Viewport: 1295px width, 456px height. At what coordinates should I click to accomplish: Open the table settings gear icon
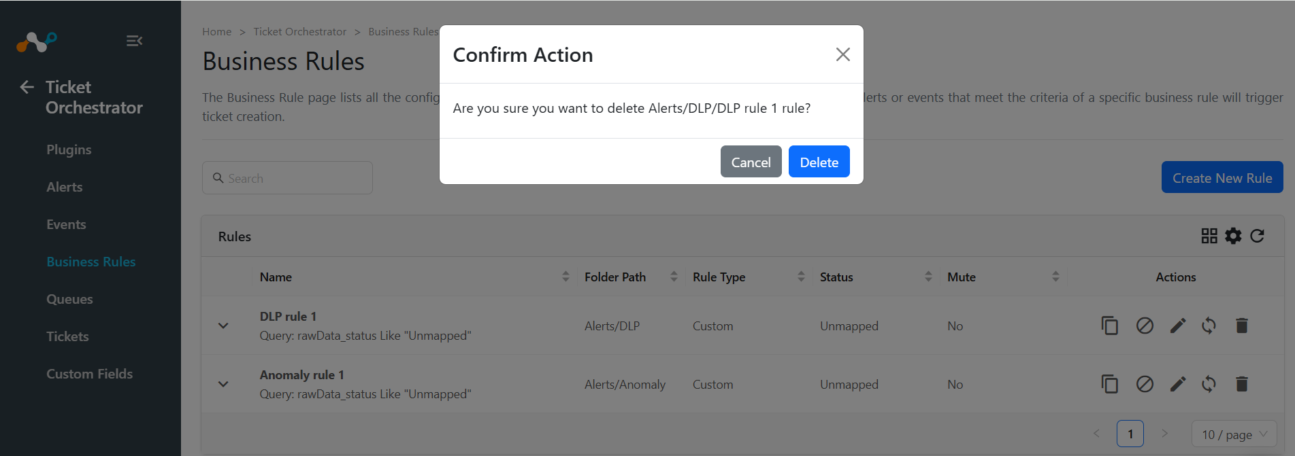(1233, 236)
